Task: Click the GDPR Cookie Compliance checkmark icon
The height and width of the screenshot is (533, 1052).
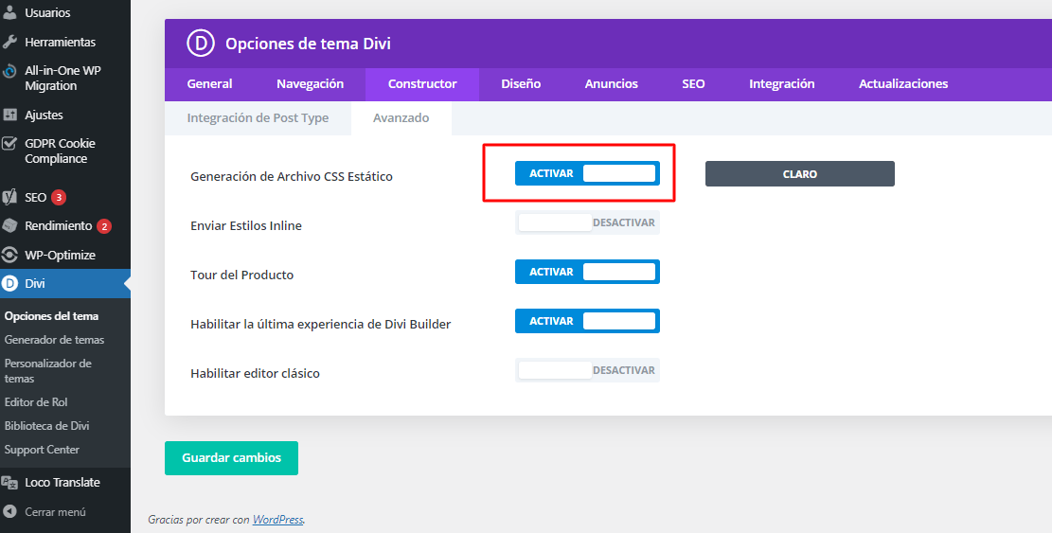Action: pyautogui.click(x=9, y=144)
